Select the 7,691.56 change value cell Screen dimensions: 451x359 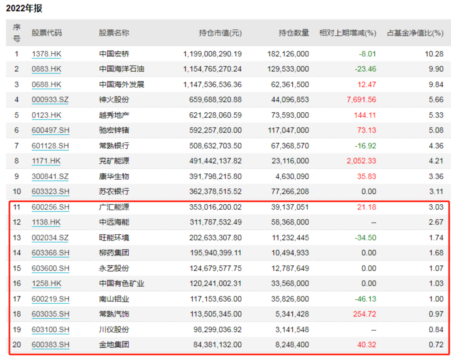click(x=361, y=100)
